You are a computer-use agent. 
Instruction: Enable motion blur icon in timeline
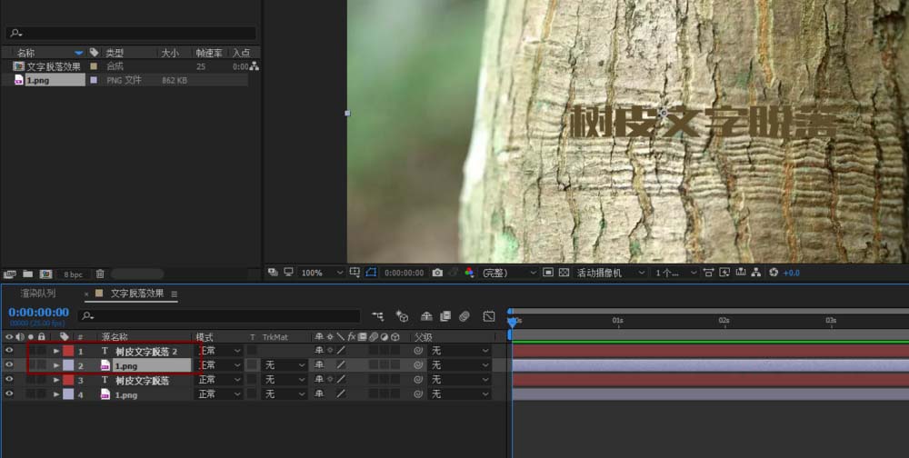tap(464, 316)
